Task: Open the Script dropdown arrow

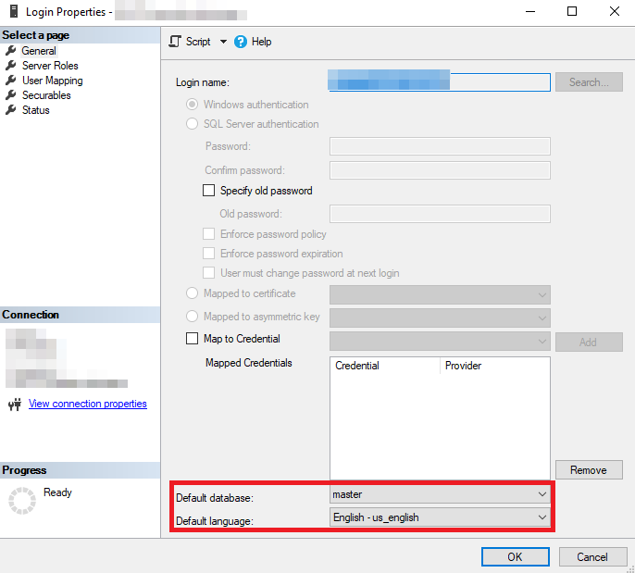Action: coord(223,42)
